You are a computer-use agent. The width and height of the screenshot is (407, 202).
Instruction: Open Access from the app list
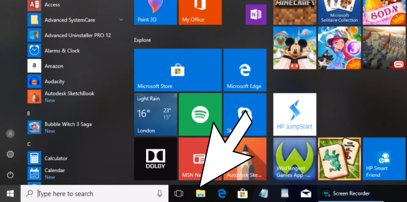point(75,5)
